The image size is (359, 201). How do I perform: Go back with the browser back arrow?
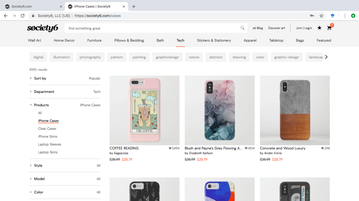[6, 16]
